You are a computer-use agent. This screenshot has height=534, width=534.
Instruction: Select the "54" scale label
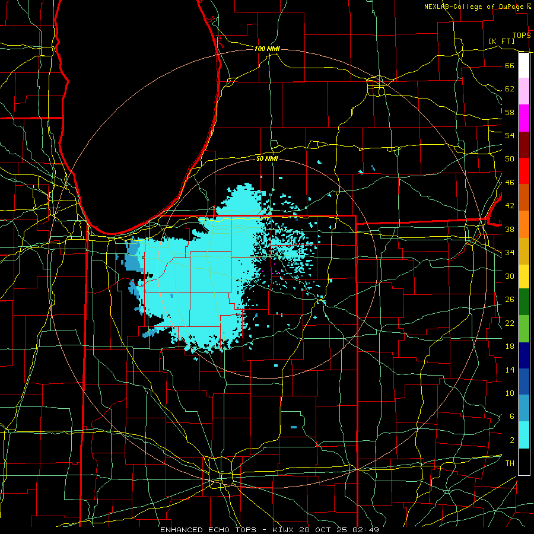click(x=510, y=135)
